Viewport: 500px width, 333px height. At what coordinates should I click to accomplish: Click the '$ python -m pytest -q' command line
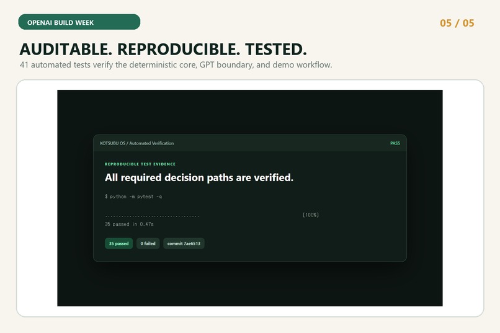(133, 197)
